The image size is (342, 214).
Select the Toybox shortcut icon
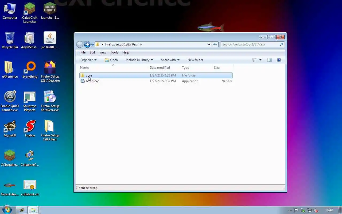[30, 129]
